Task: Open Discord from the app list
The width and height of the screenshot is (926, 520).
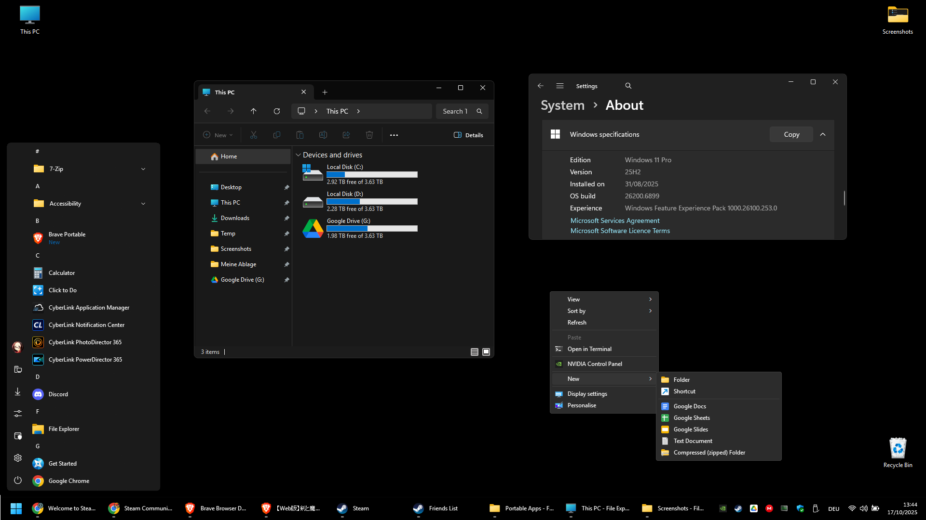Action: (x=58, y=394)
